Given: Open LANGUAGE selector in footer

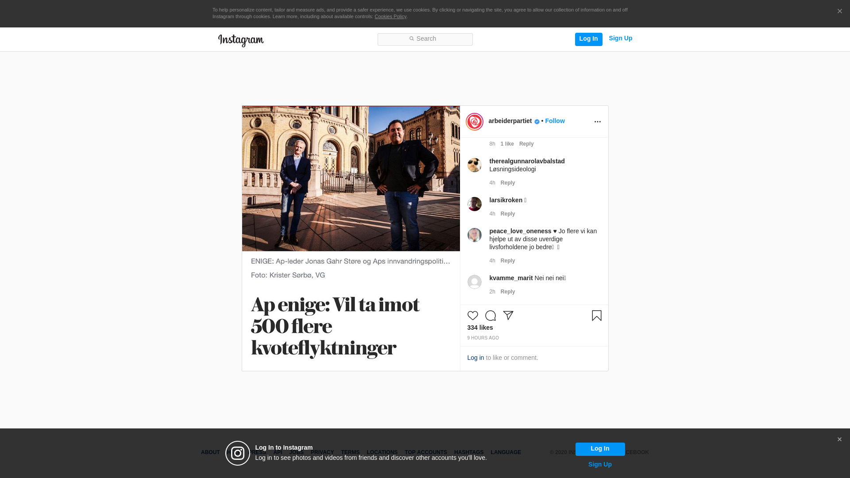Looking at the screenshot, I should point(506,452).
